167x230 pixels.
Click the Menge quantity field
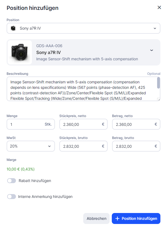coord(31,124)
